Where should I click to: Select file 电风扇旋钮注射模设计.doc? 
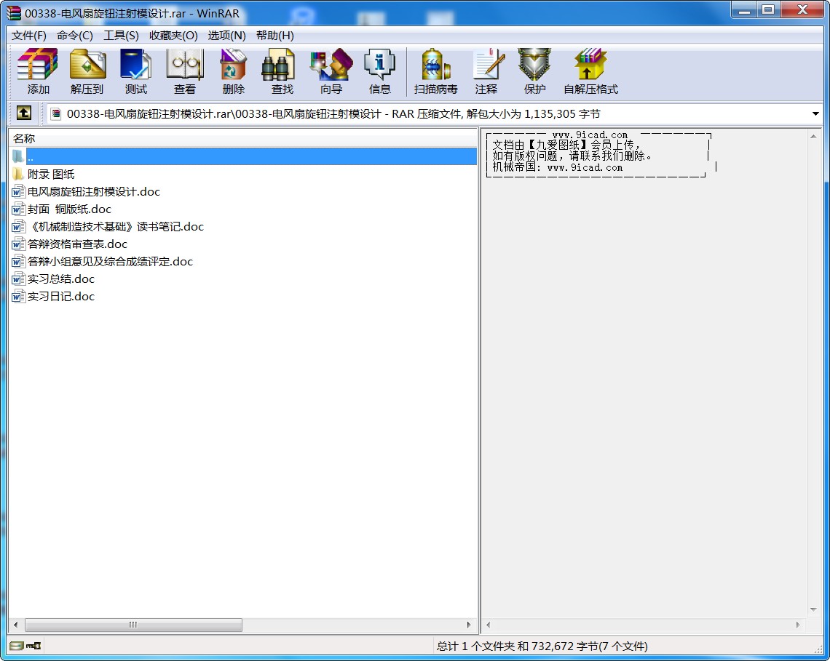click(93, 192)
